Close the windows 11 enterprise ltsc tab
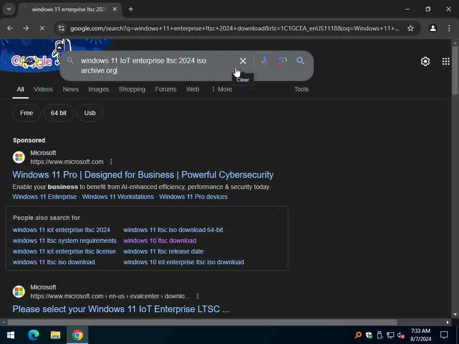 tap(115, 9)
